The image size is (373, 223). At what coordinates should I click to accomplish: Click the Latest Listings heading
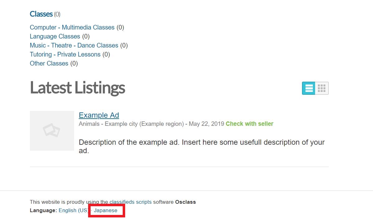click(x=77, y=88)
